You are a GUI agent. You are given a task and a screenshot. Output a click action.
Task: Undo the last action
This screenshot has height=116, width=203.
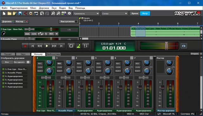(42, 13)
